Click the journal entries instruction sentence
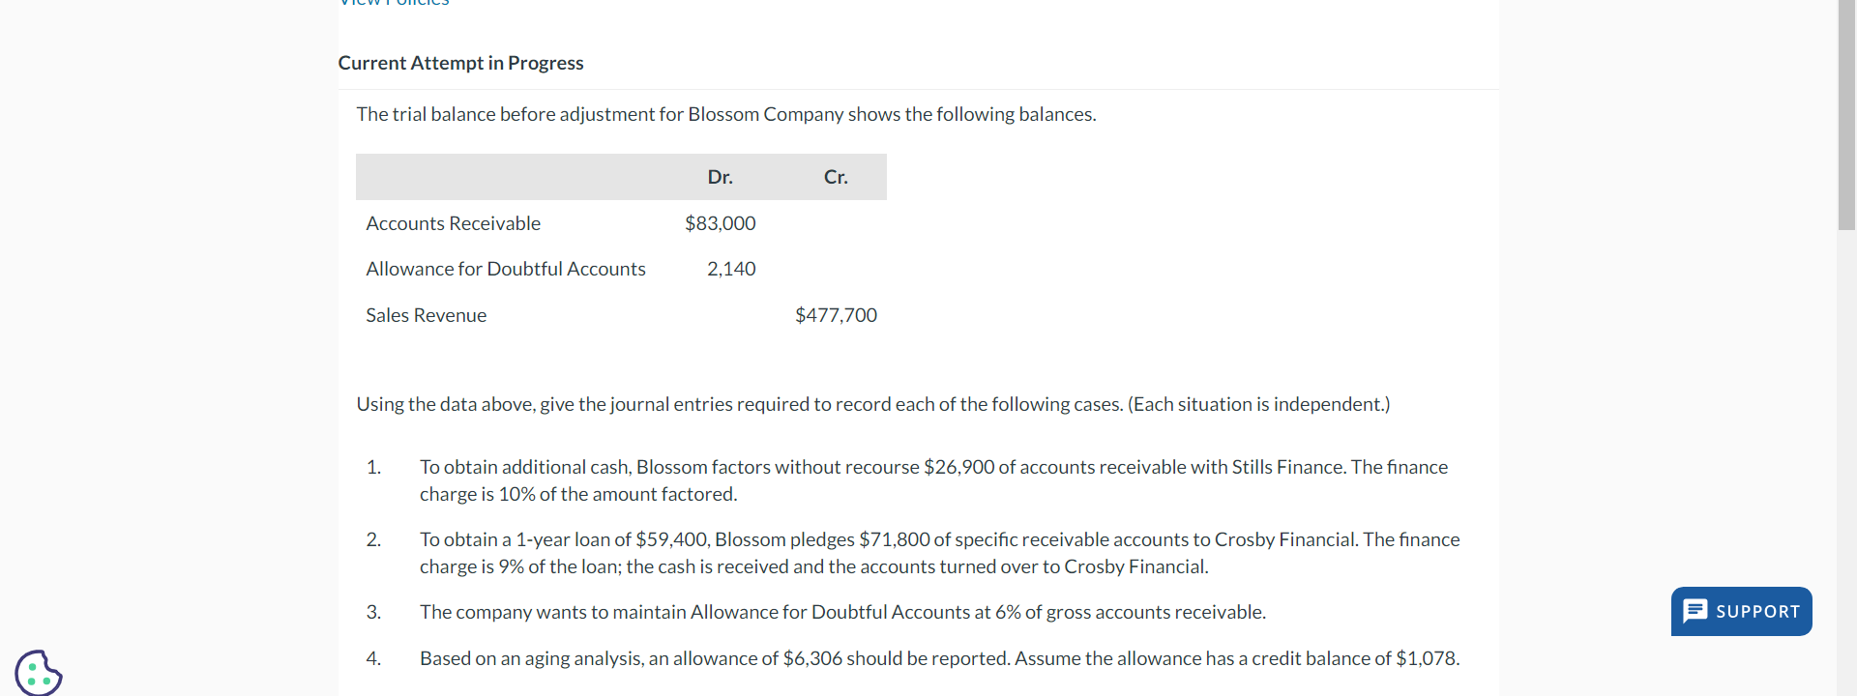This screenshot has height=696, width=1857. [x=872, y=404]
